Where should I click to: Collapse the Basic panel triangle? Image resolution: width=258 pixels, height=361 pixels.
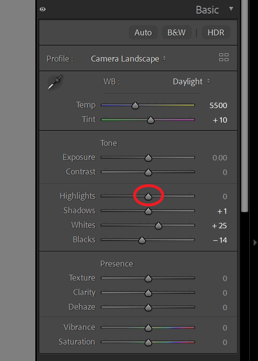pyautogui.click(x=231, y=9)
